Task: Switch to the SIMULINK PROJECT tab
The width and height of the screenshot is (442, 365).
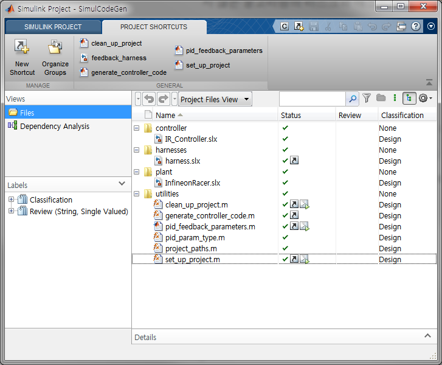Action: coord(53,27)
